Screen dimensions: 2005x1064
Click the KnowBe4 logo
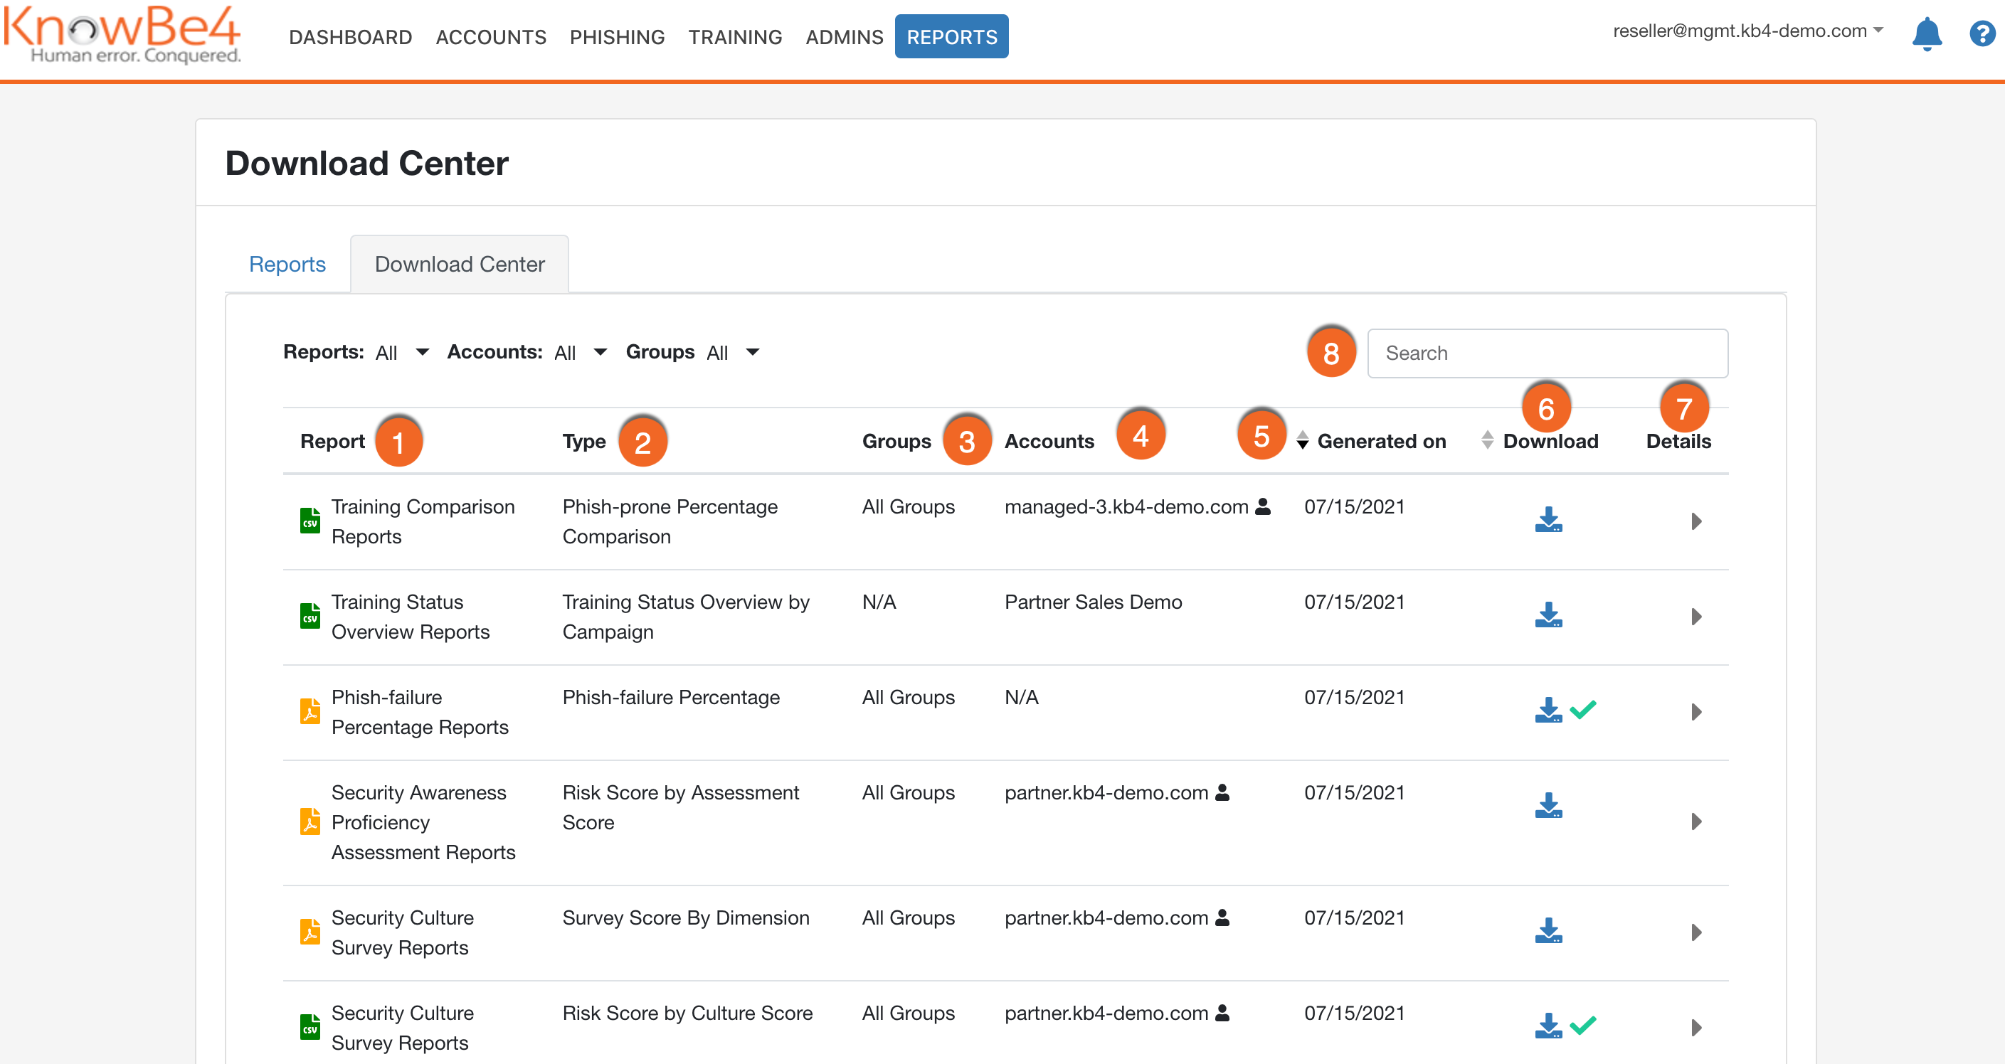[123, 34]
